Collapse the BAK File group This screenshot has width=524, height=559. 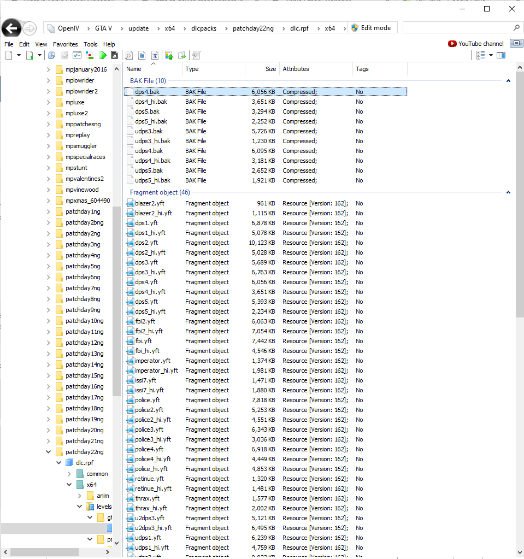pos(508,81)
